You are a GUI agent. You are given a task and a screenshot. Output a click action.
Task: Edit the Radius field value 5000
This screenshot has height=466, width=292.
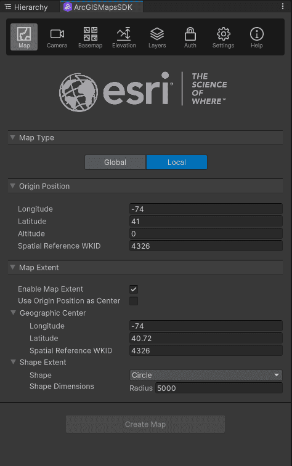click(x=219, y=388)
